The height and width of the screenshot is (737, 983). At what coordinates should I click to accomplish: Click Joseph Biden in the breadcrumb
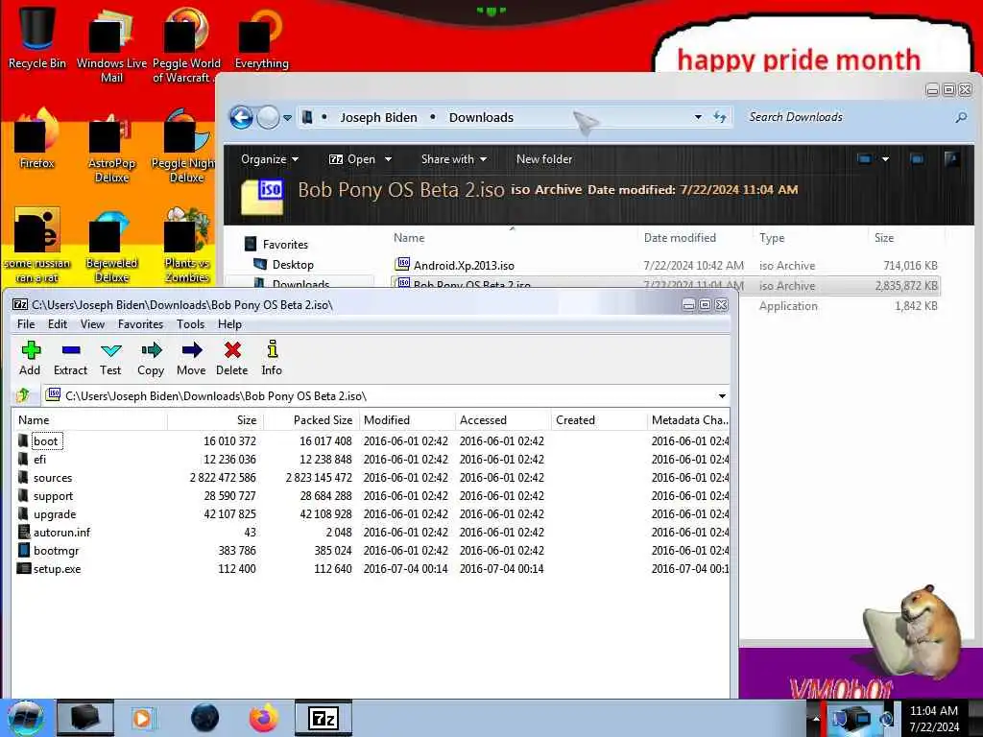click(378, 117)
